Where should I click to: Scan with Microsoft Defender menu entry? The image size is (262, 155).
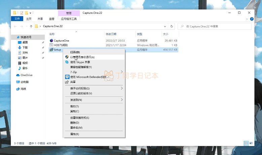pos(94,77)
